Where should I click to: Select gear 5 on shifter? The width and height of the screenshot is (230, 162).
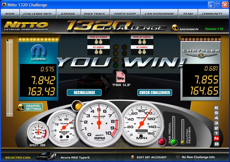click(216, 113)
